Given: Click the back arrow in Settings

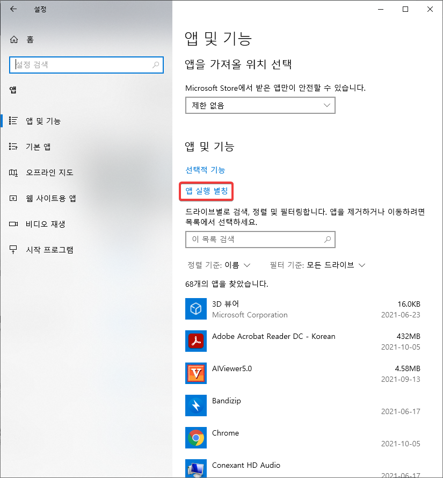Looking at the screenshot, I should 13,9.
